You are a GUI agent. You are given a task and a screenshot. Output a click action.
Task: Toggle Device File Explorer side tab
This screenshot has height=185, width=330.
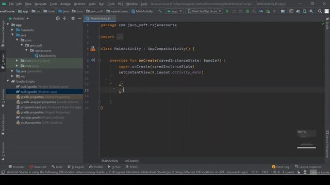click(327, 144)
